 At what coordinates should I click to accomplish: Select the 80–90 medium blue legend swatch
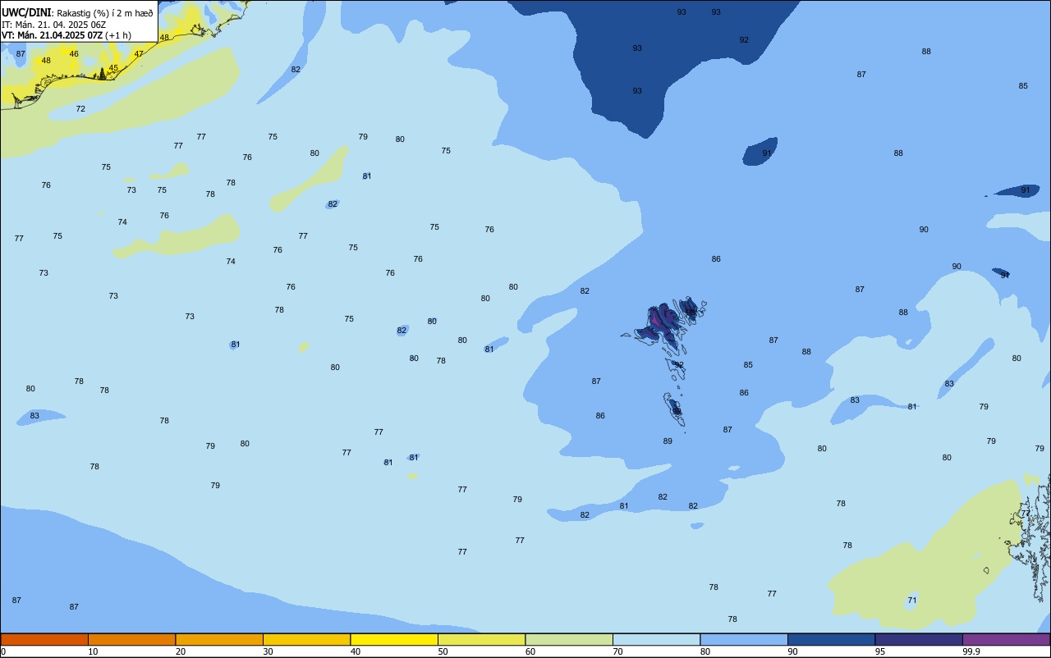point(744,639)
